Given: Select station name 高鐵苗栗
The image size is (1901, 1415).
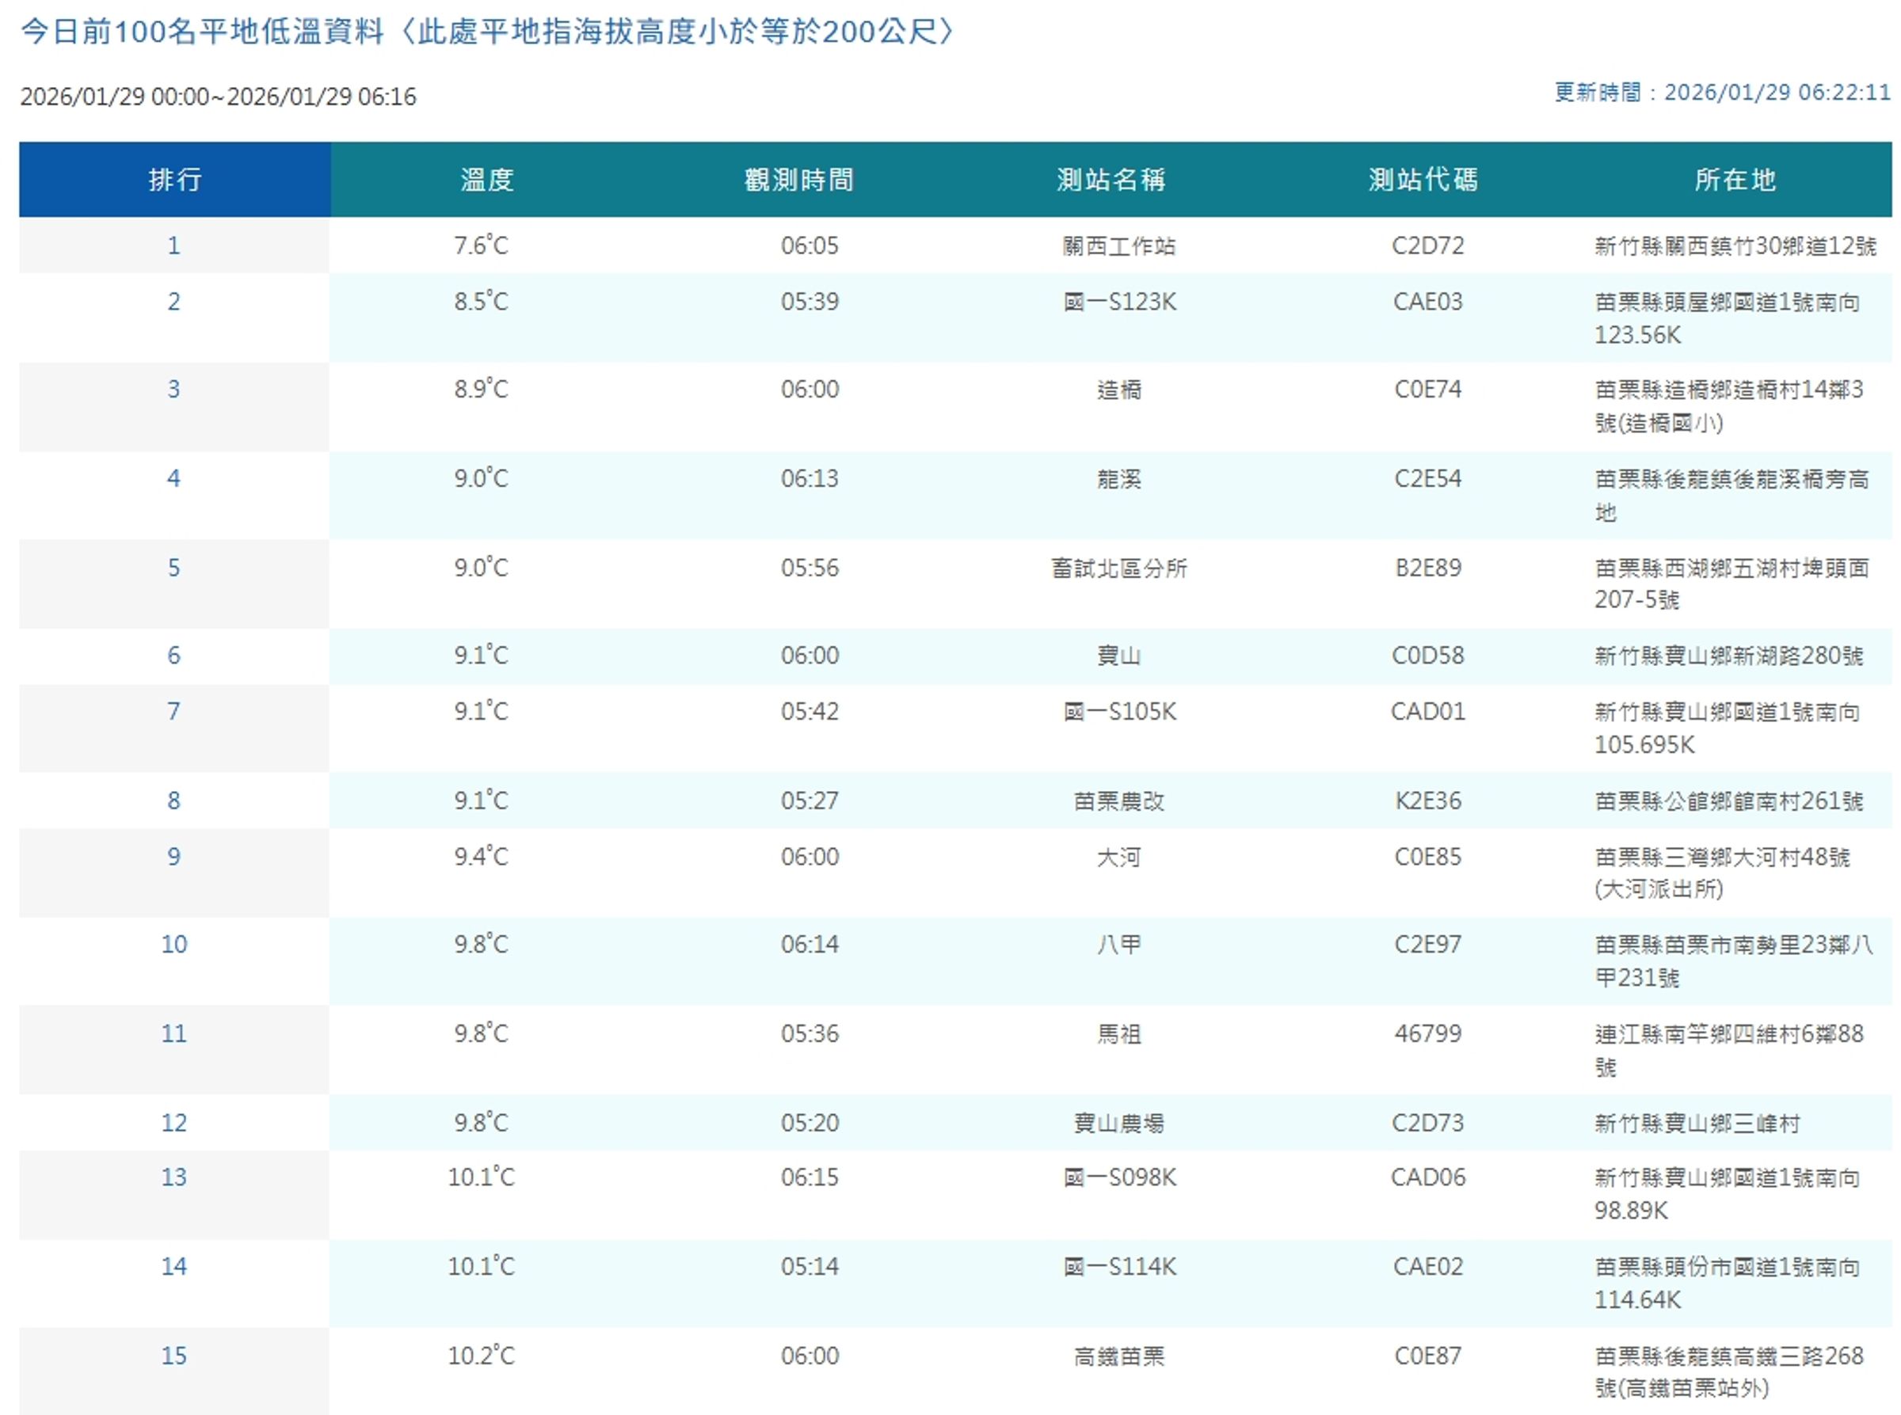Looking at the screenshot, I should tap(1119, 1356).
